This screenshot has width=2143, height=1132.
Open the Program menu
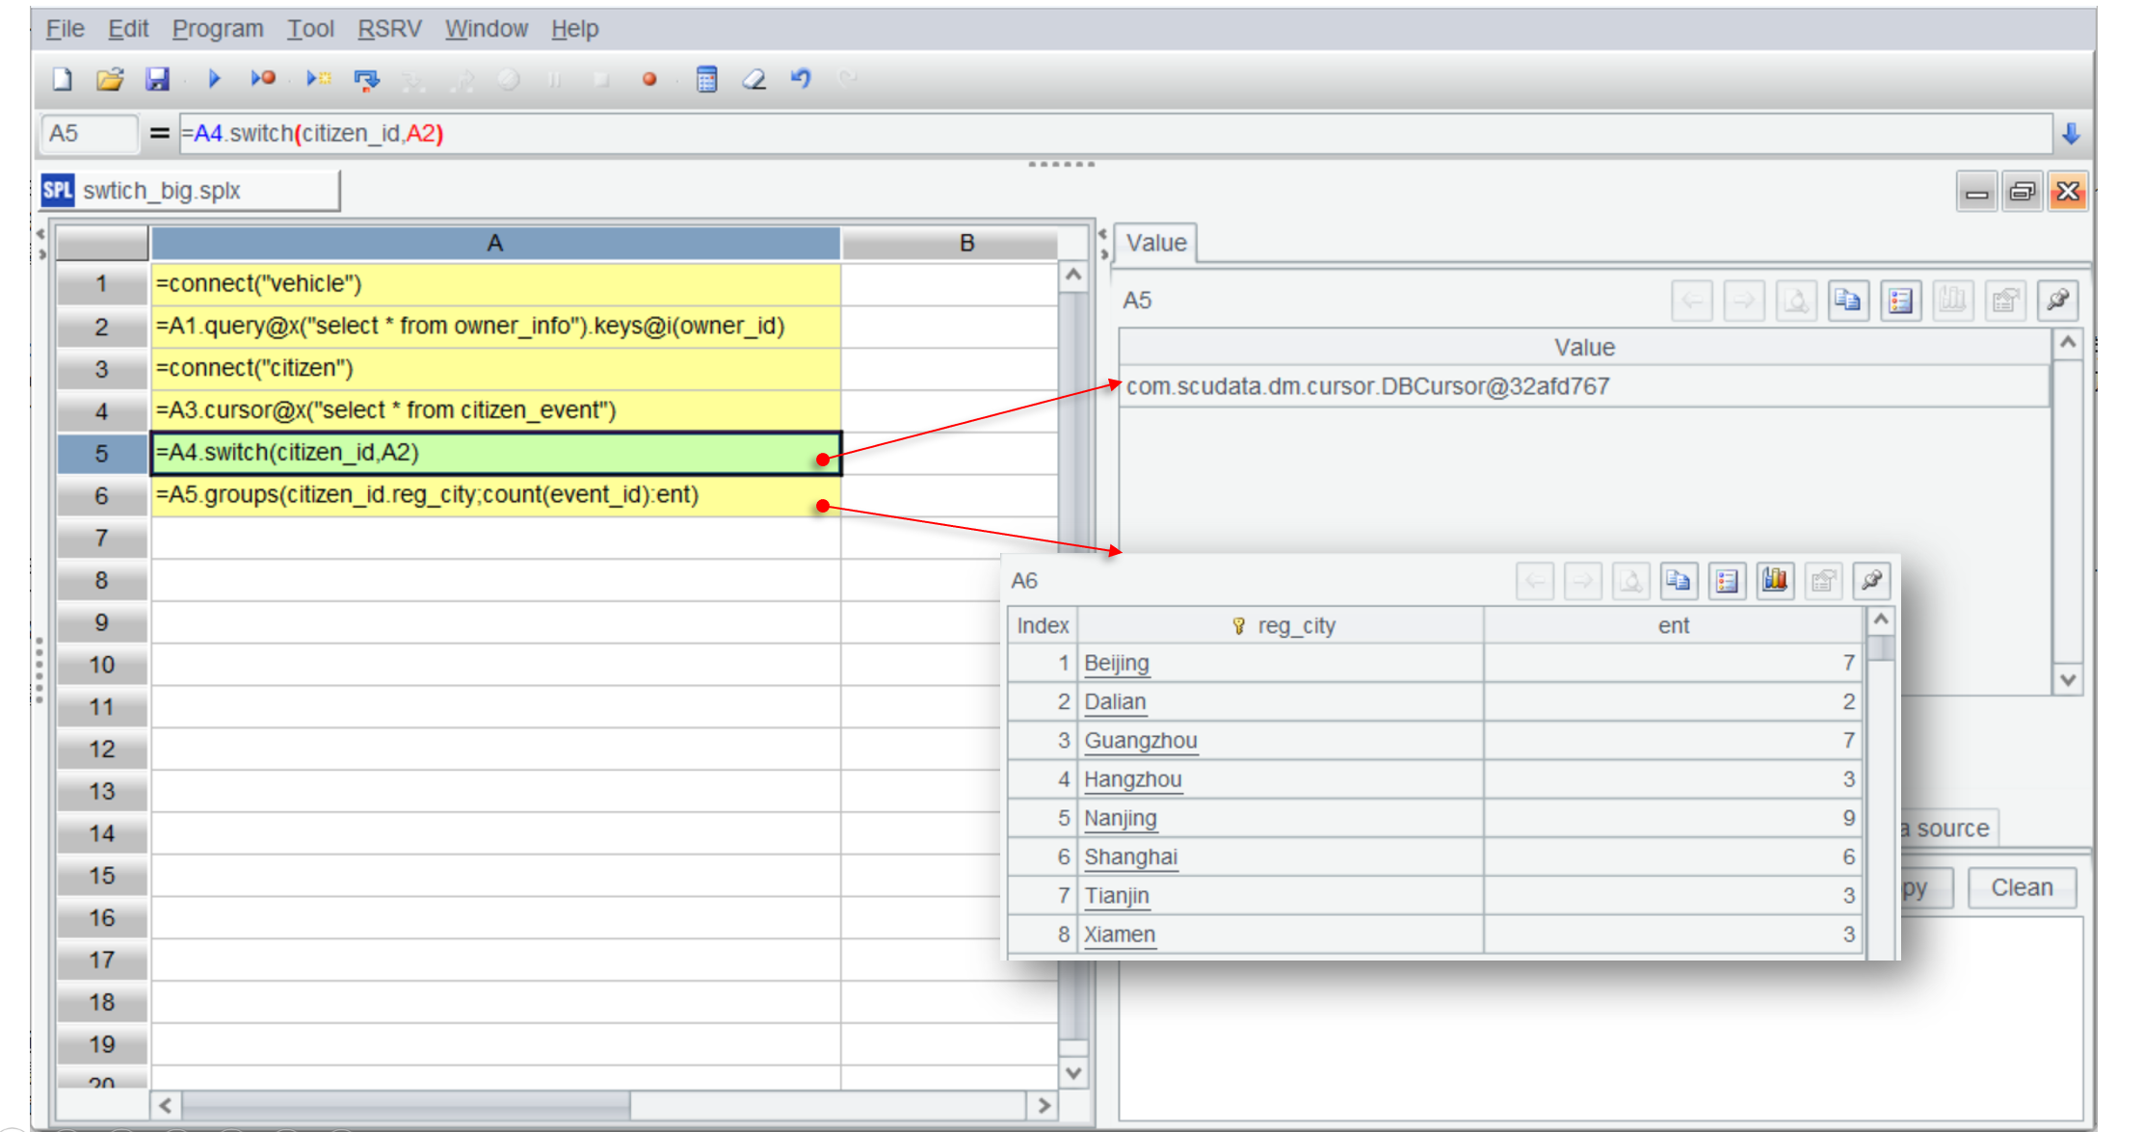(217, 29)
